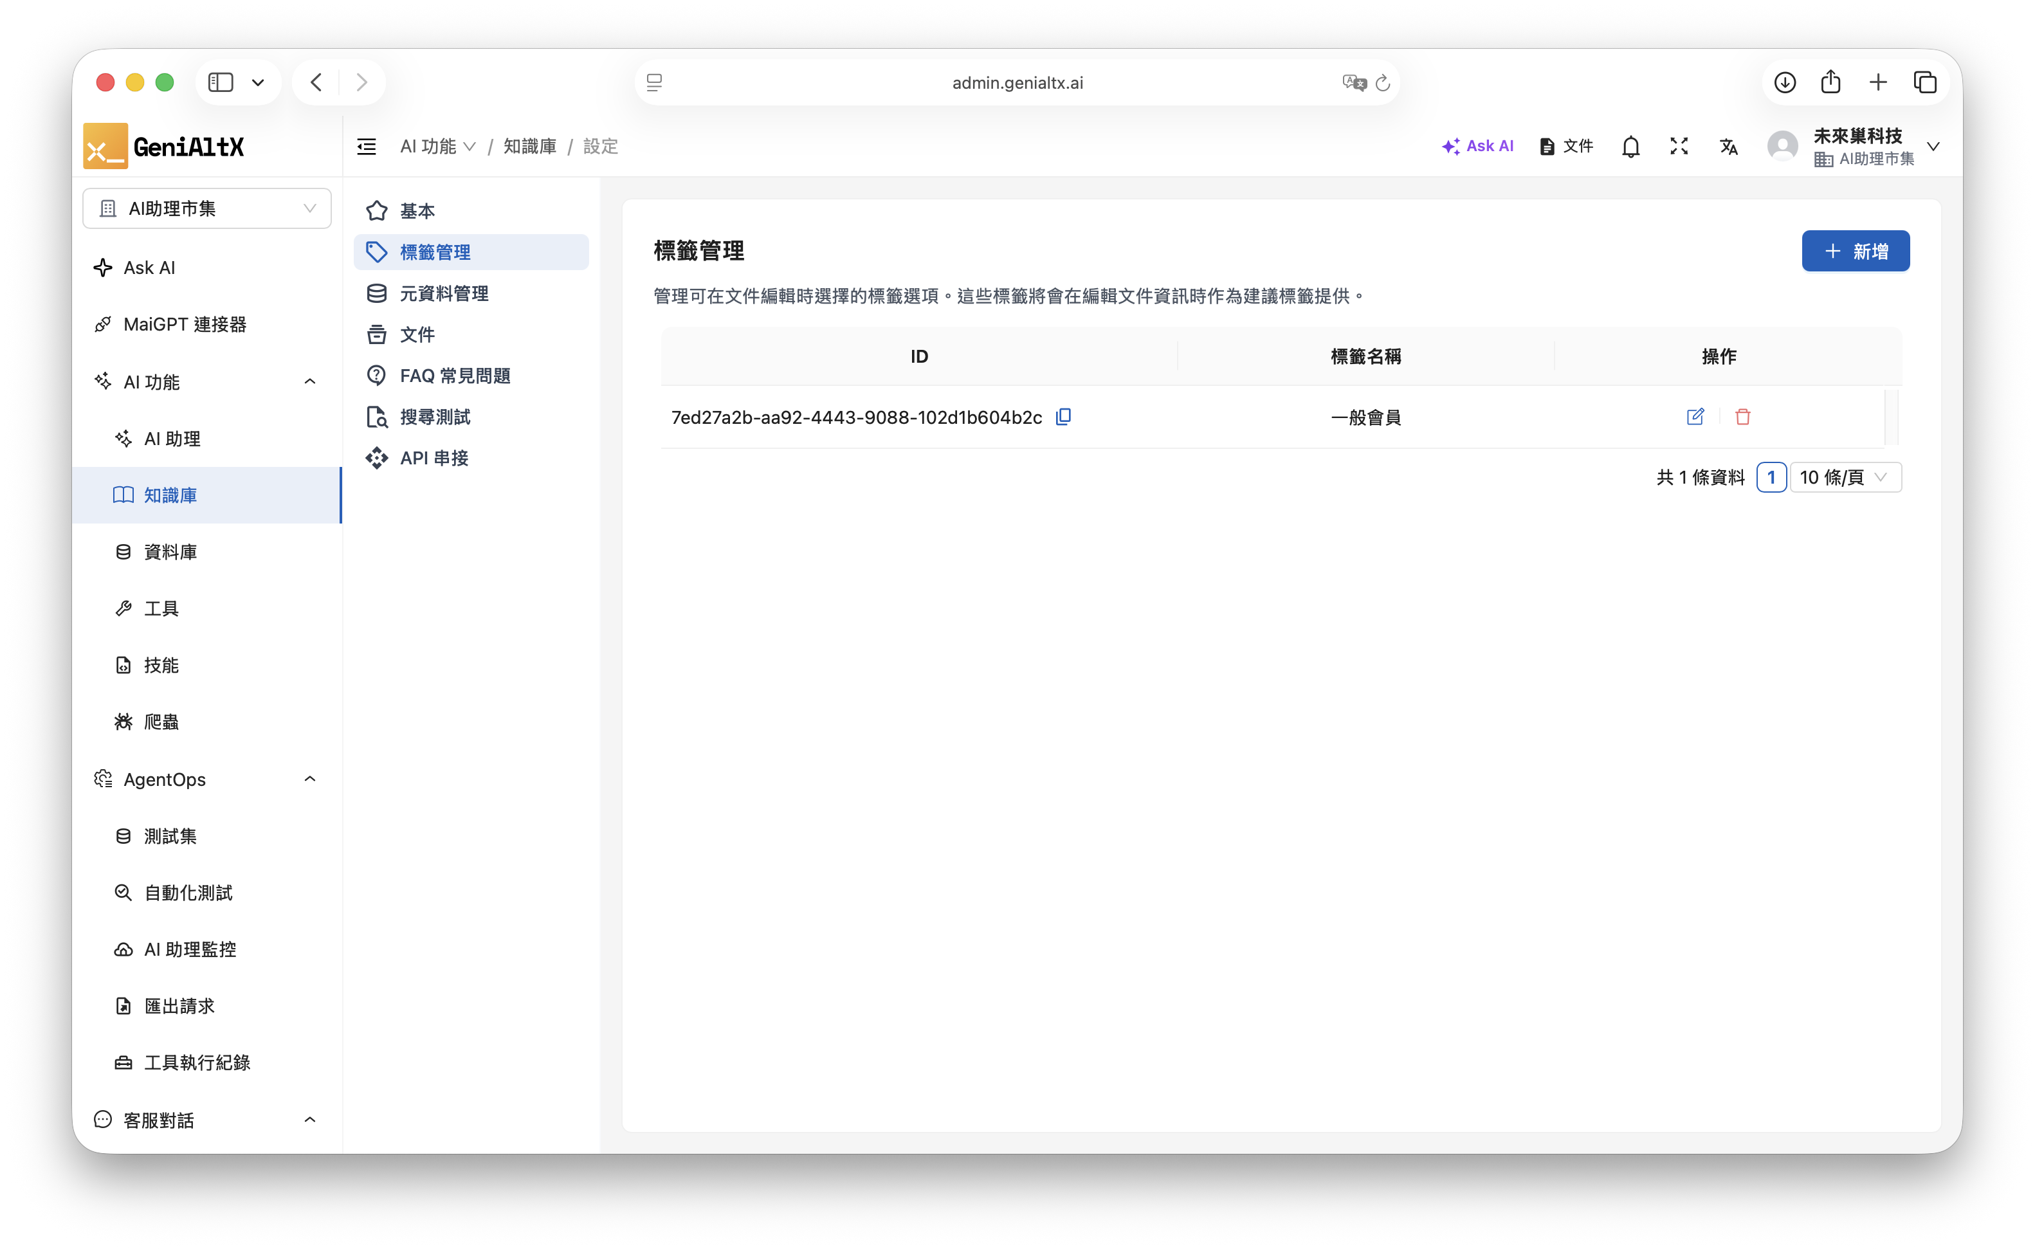Open the AI助理市集 workspace dropdown

coord(206,208)
